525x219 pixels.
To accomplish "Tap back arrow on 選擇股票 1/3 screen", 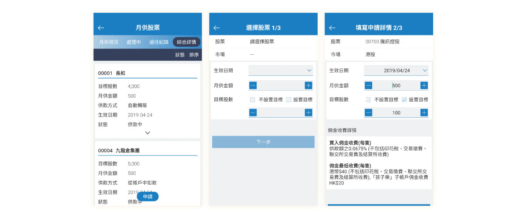I will pyautogui.click(x=216, y=28).
